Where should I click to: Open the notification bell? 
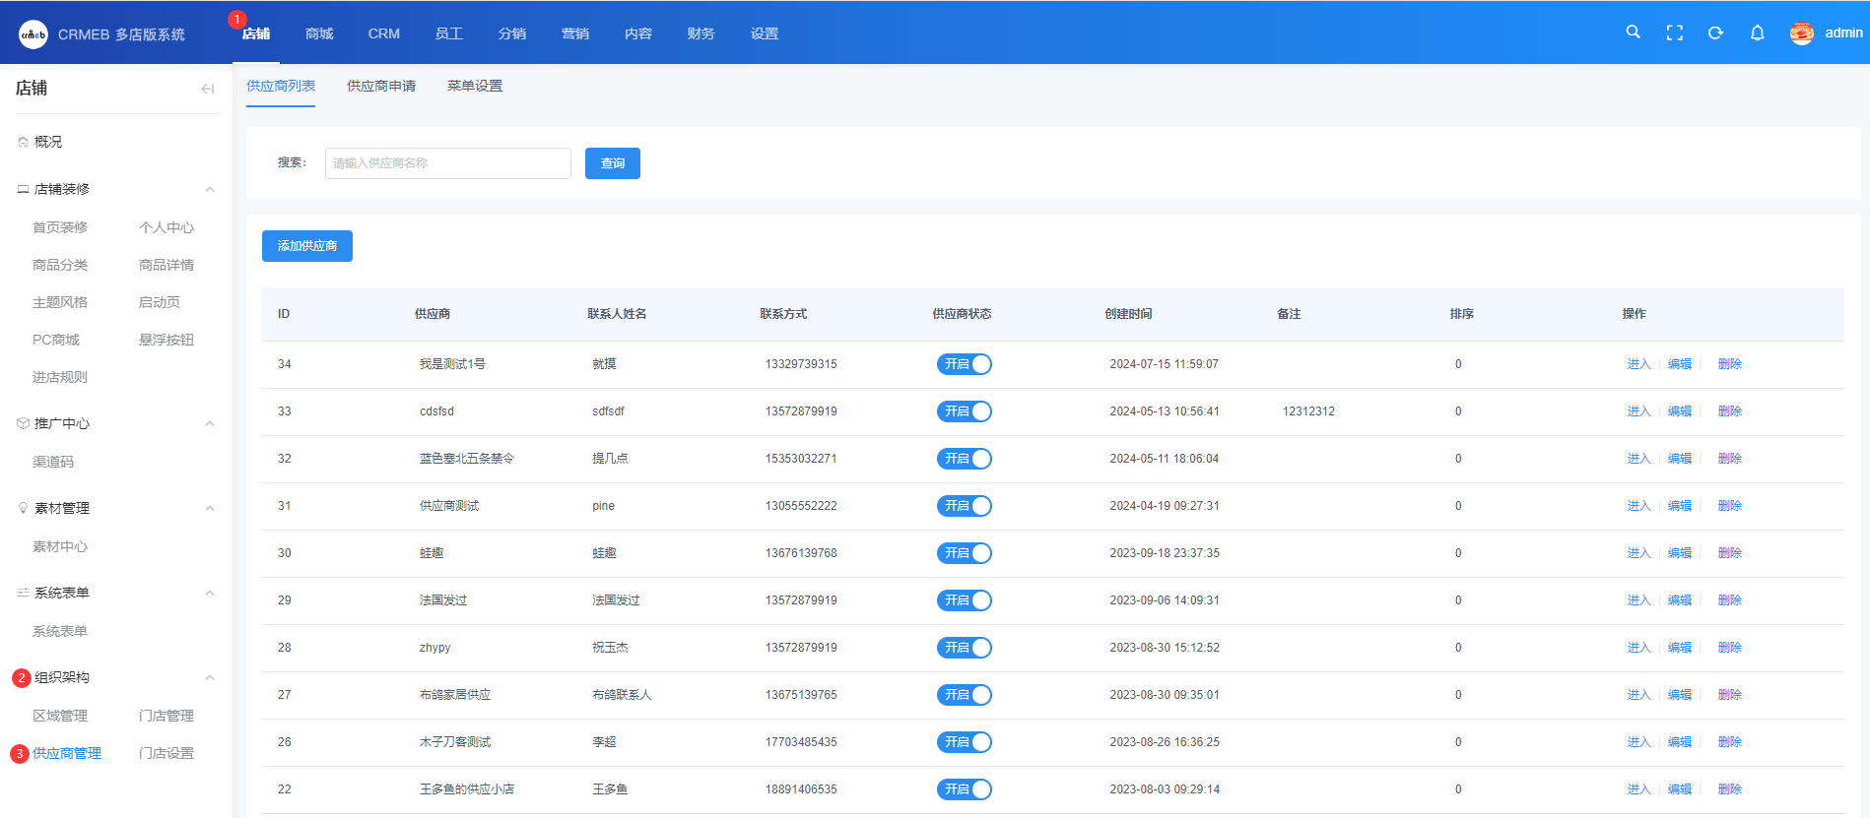click(1757, 32)
